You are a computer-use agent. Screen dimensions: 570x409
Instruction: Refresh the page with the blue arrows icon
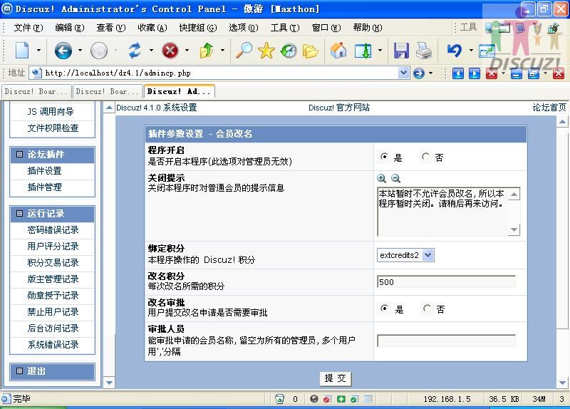pos(135,50)
